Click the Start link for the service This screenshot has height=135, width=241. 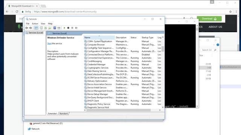coord(49,43)
